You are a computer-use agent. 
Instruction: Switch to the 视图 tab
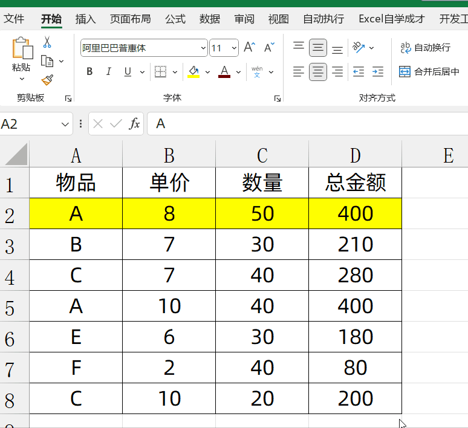[279, 19]
